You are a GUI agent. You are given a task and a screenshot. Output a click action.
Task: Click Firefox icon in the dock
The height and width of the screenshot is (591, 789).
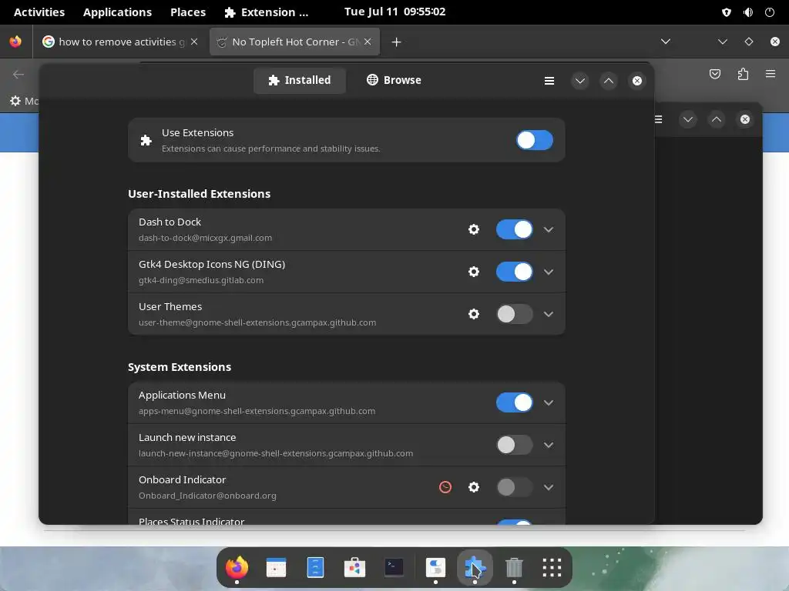point(237,567)
